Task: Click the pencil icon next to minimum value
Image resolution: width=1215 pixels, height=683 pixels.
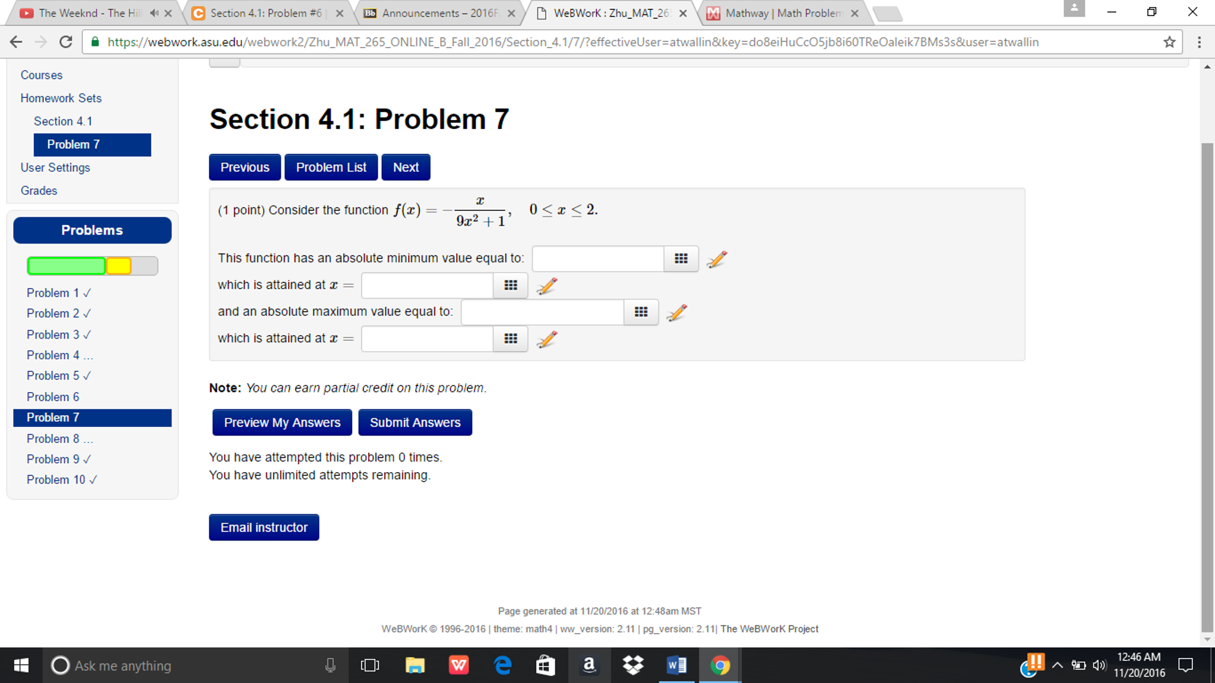Action: pyautogui.click(x=717, y=257)
